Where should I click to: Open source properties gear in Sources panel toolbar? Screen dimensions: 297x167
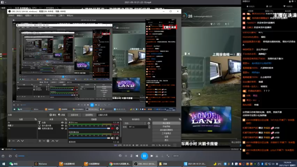point(48,141)
